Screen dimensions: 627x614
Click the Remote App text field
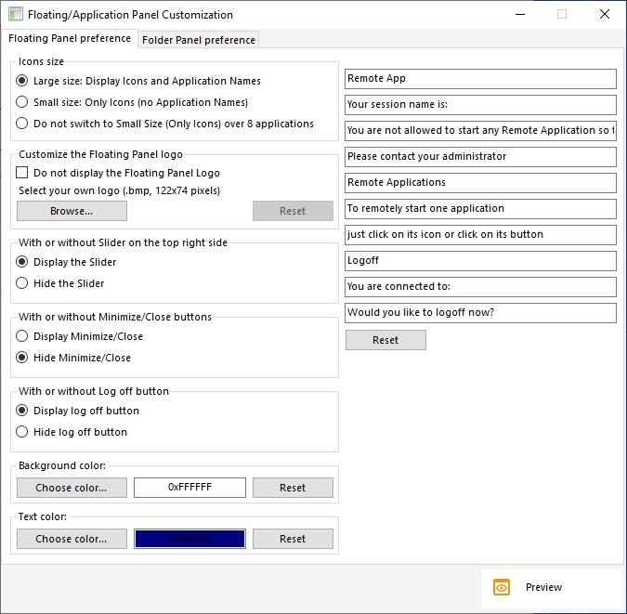pyautogui.click(x=480, y=79)
